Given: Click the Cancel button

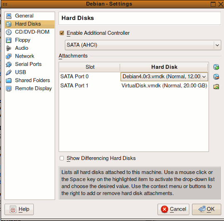Looking at the screenshot, I should 173,209.
